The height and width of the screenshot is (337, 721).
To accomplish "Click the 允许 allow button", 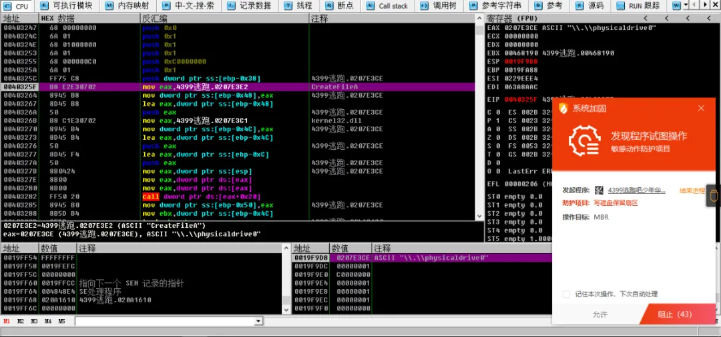I will [599, 314].
